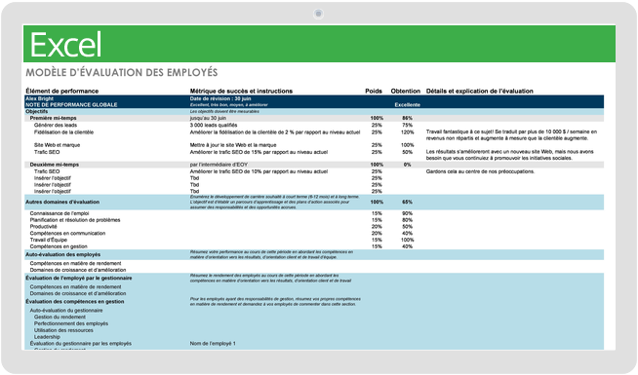This screenshot has width=638, height=375.
Task: Click the 'Générer des leads' cell
Action: (56, 125)
